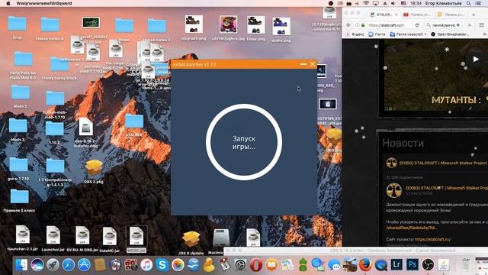Open iBooks in the Dock

271,265
